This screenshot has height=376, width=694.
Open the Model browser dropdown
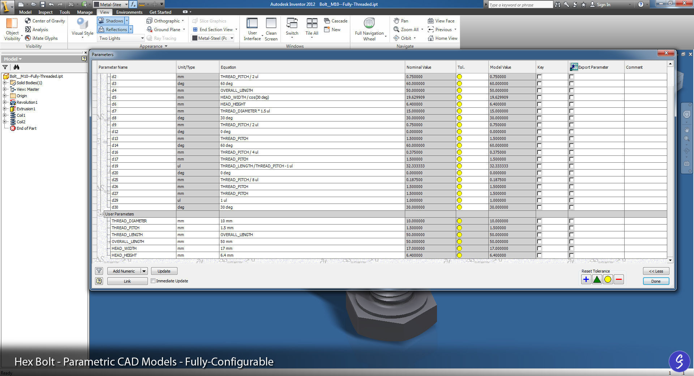(13, 59)
